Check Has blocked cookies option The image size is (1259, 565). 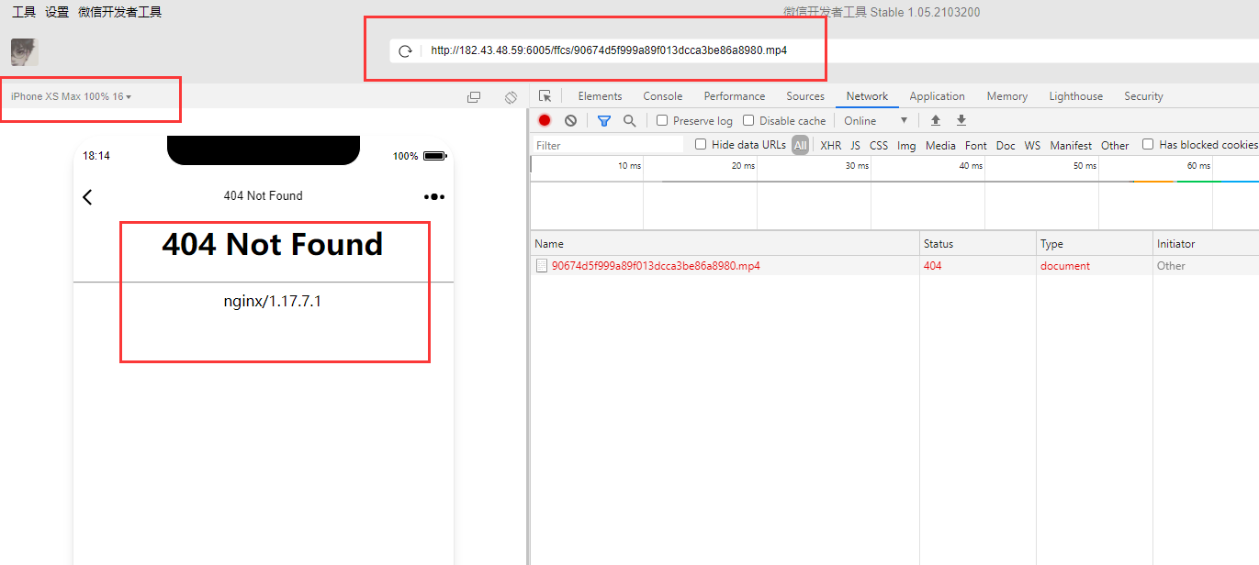pos(1148,144)
